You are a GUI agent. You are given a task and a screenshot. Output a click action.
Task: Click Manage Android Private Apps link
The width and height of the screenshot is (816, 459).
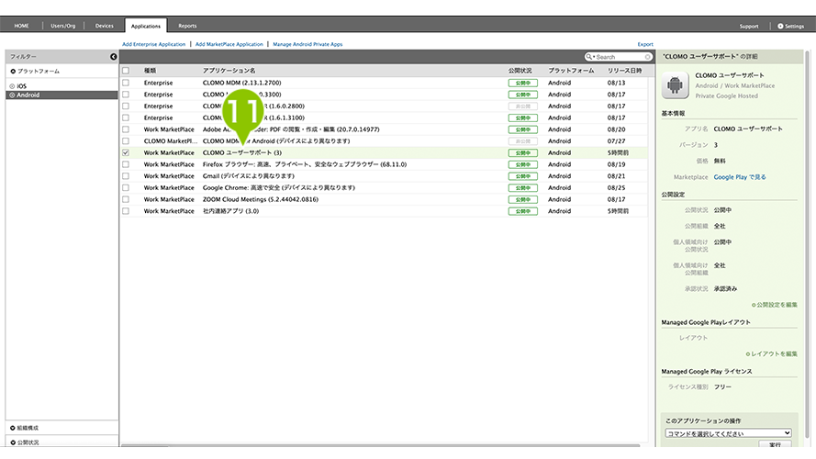[x=307, y=44]
